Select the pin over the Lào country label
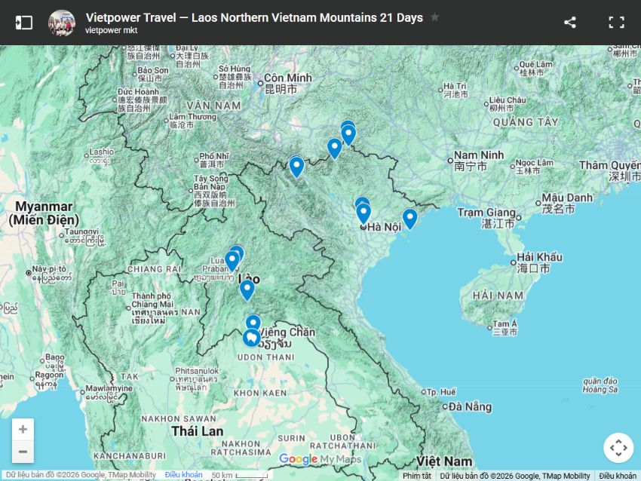 [247, 290]
